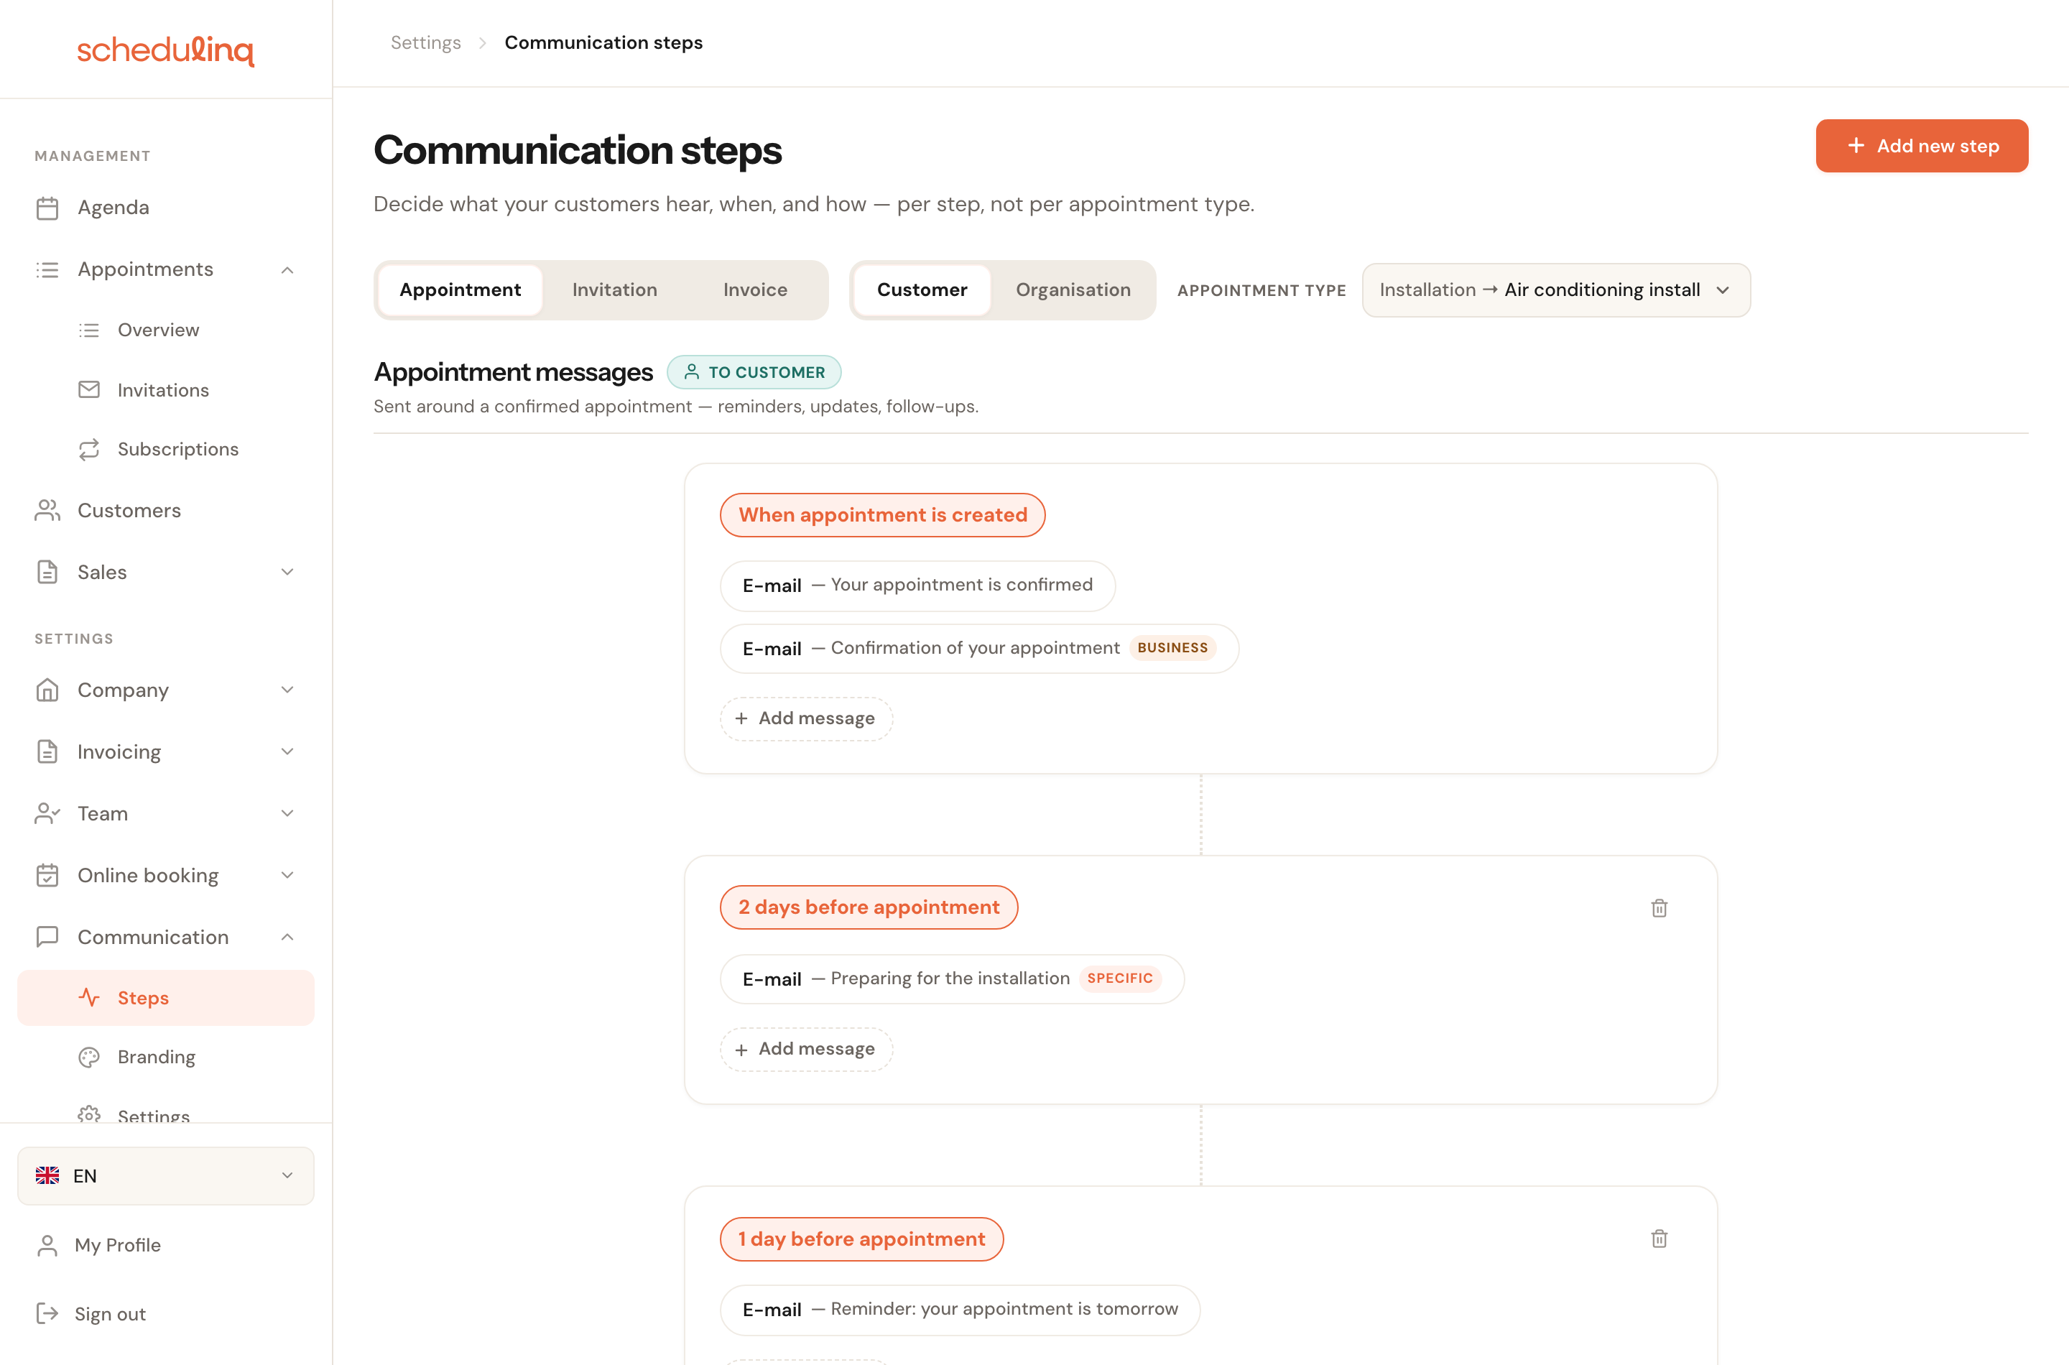Click the Subscriptions repeat icon
The width and height of the screenshot is (2069, 1365).
point(89,449)
